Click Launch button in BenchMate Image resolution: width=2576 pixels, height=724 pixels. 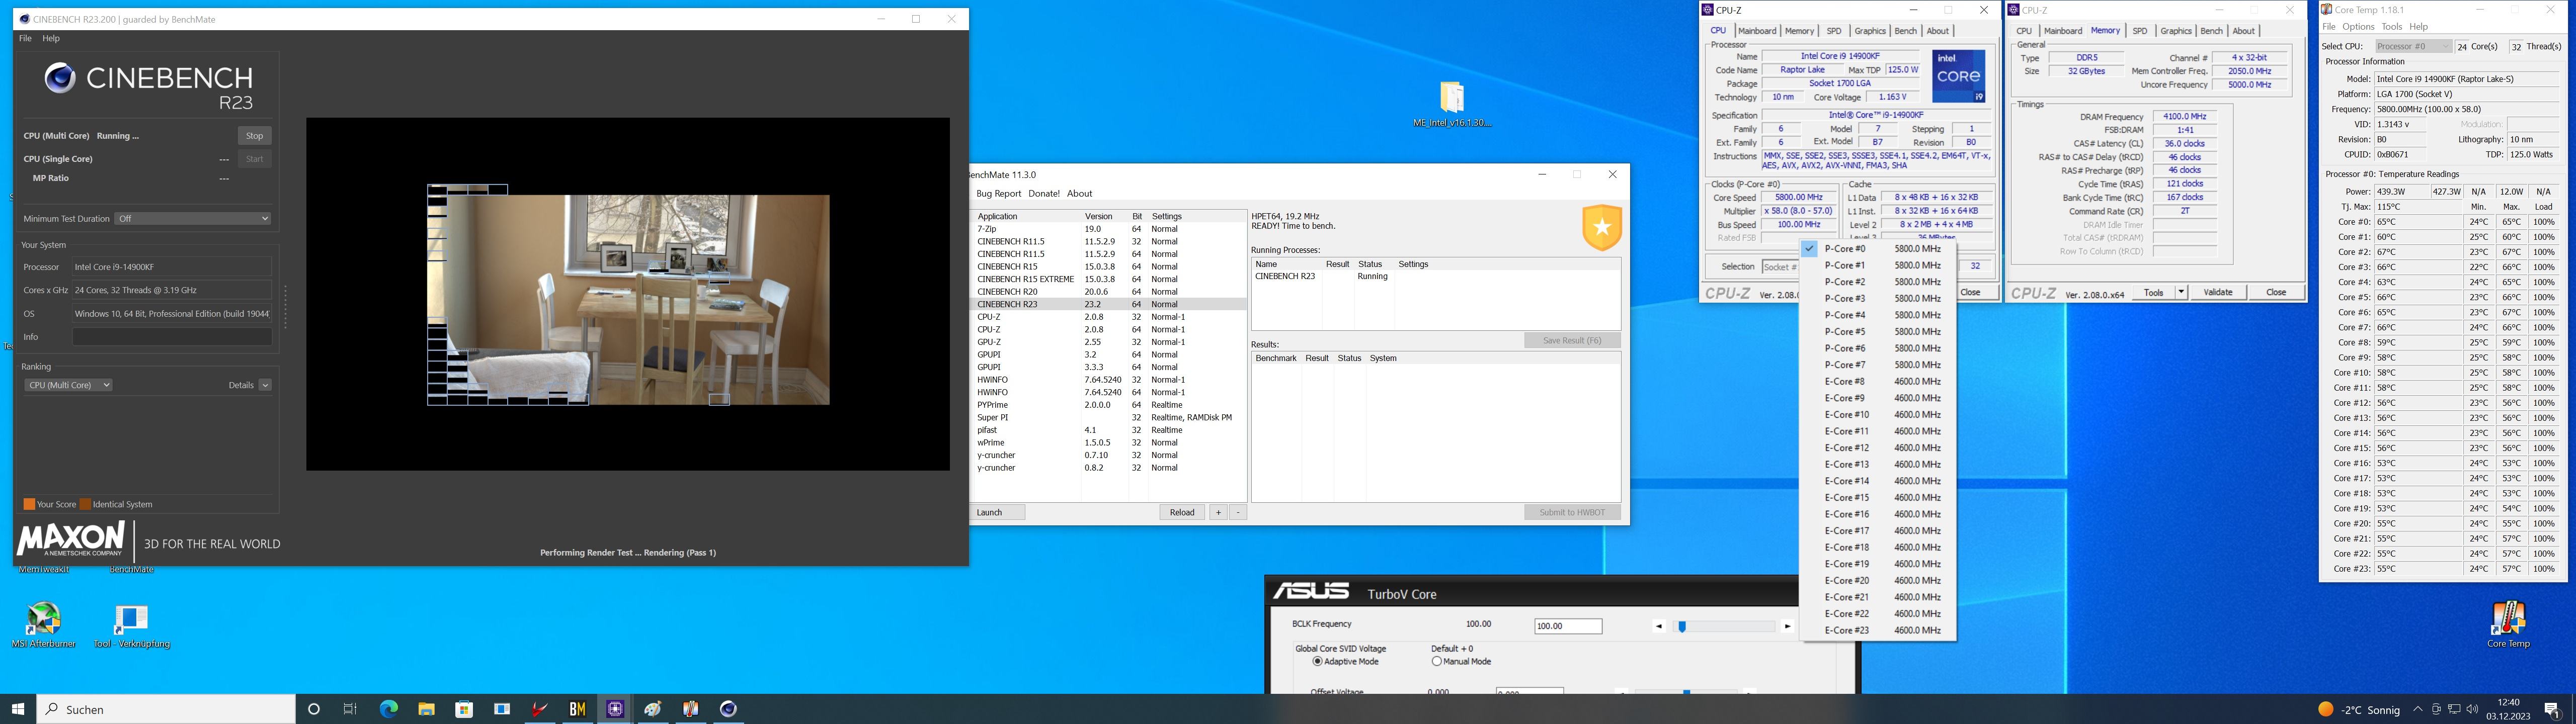pos(998,512)
